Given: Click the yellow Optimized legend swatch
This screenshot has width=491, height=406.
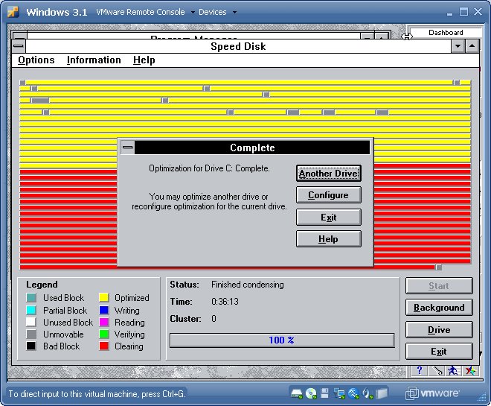Looking at the screenshot, I should point(104,298).
